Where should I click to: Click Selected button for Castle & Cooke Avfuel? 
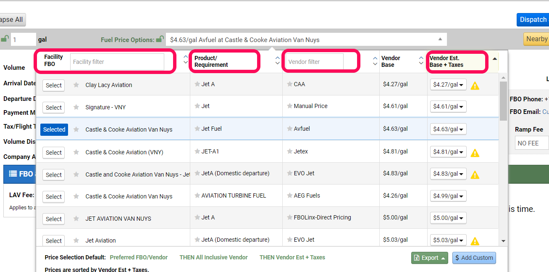(x=54, y=129)
